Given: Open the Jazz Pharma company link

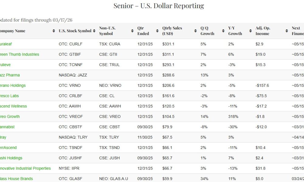Looking at the screenshot, I should click(10, 75).
